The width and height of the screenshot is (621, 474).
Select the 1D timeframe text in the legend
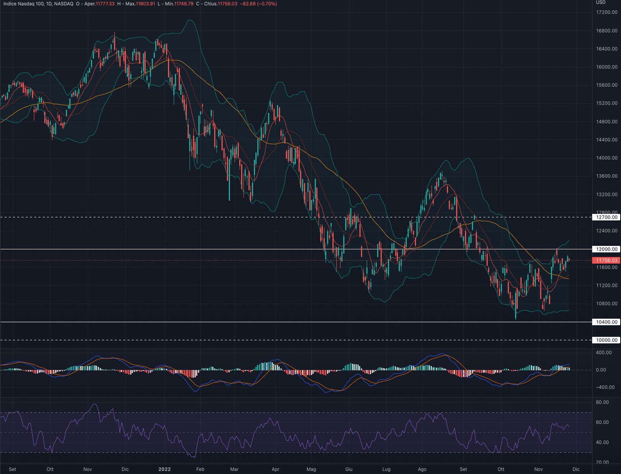(49, 4)
